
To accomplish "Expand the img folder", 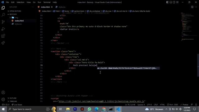I will [x=16, y=17].
